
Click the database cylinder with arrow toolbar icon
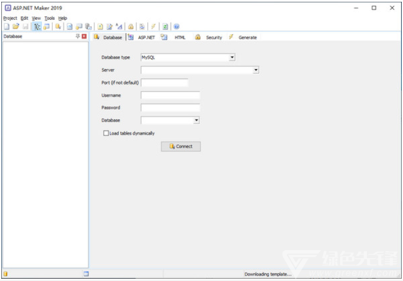tap(58, 26)
